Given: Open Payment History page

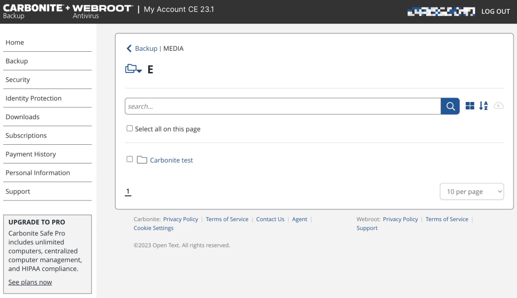Looking at the screenshot, I should pyautogui.click(x=31, y=154).
